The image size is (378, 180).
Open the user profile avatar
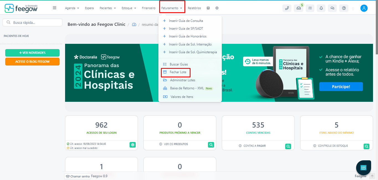pos(364,8)
